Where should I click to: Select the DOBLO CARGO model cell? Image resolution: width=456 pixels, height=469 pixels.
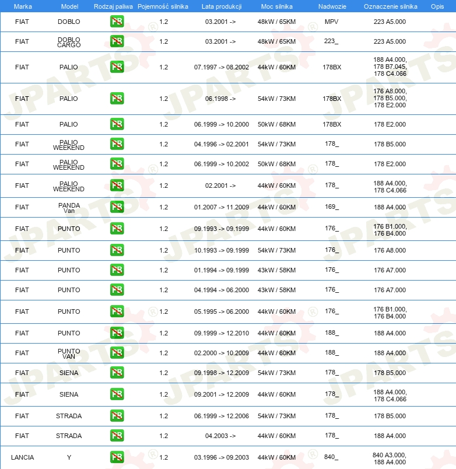coord(69,42)
